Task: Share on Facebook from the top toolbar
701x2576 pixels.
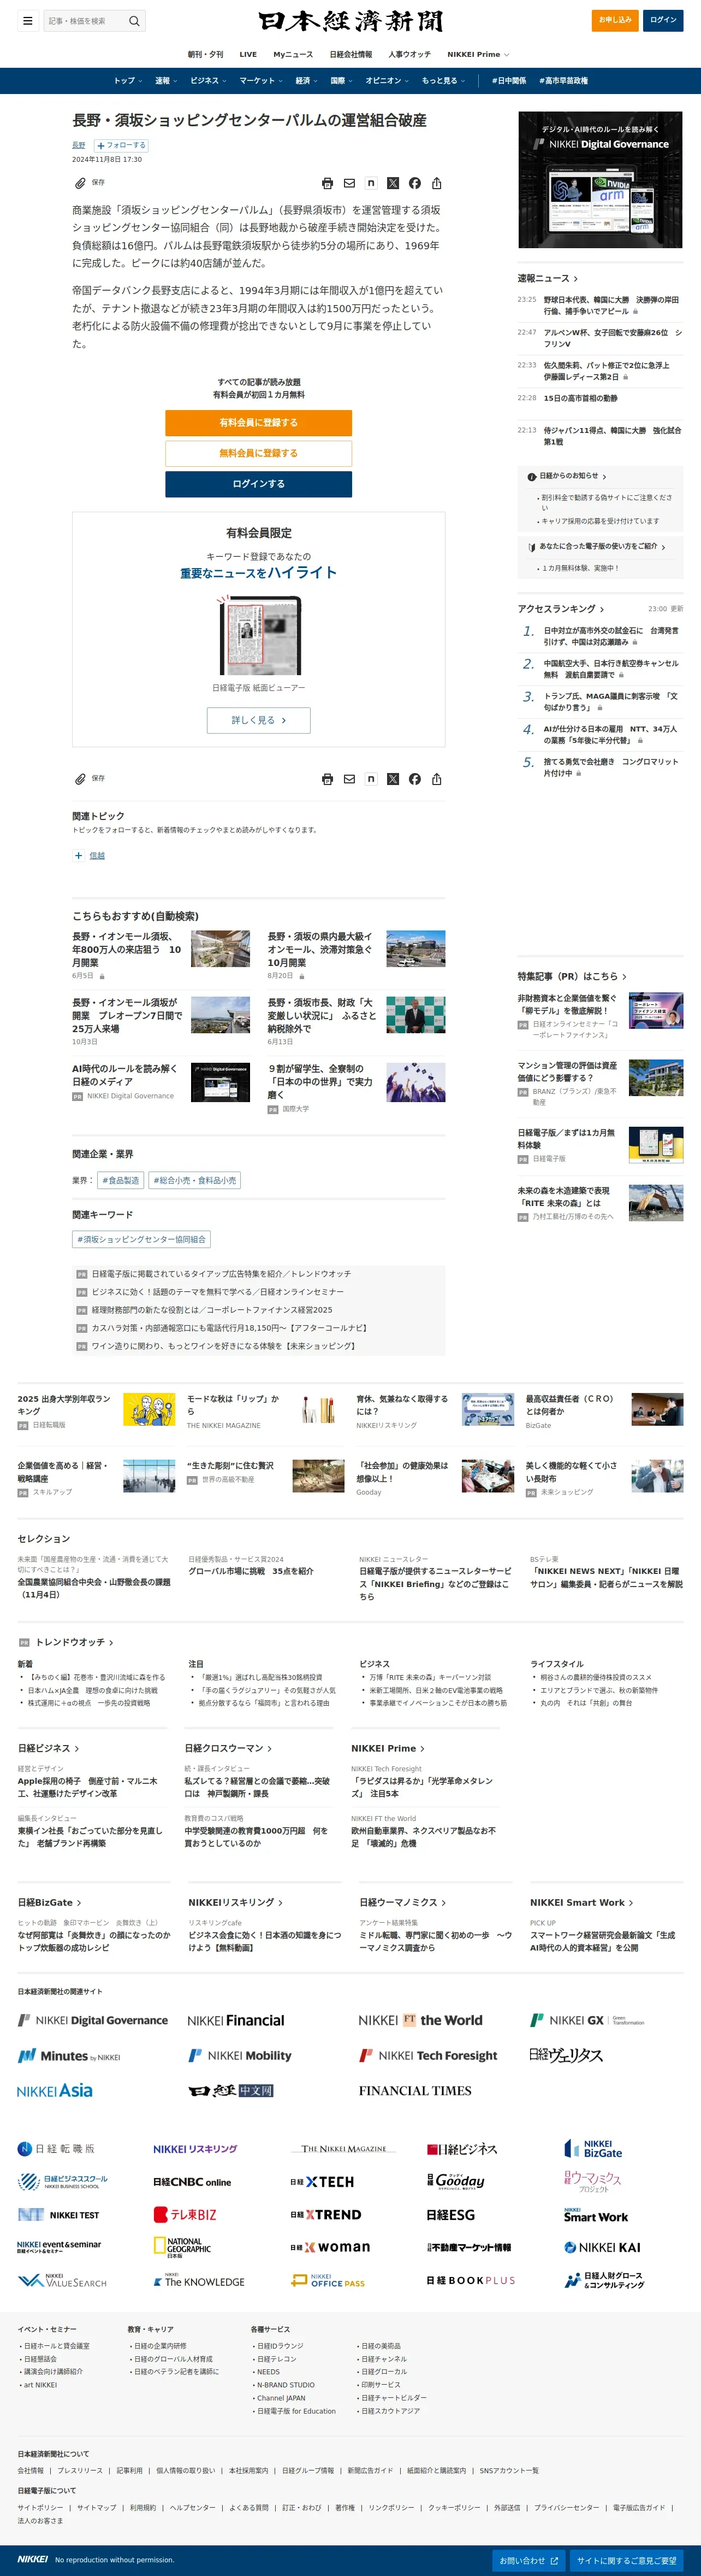Action: click(414, 183)
